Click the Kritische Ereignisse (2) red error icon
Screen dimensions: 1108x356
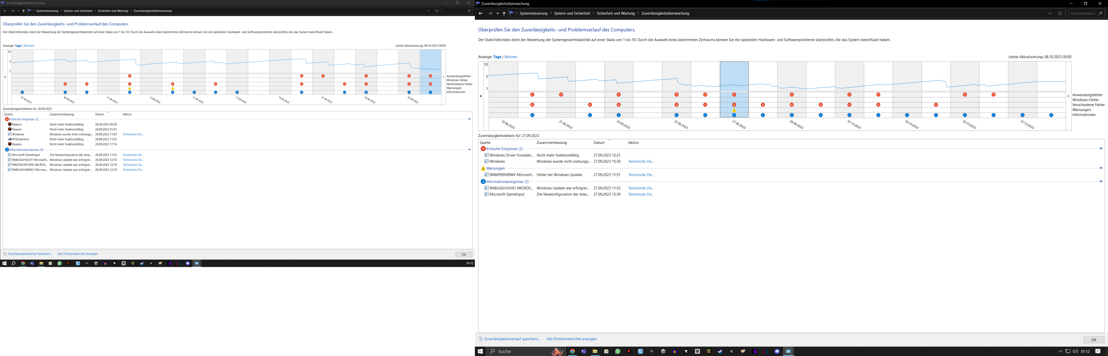483,149
